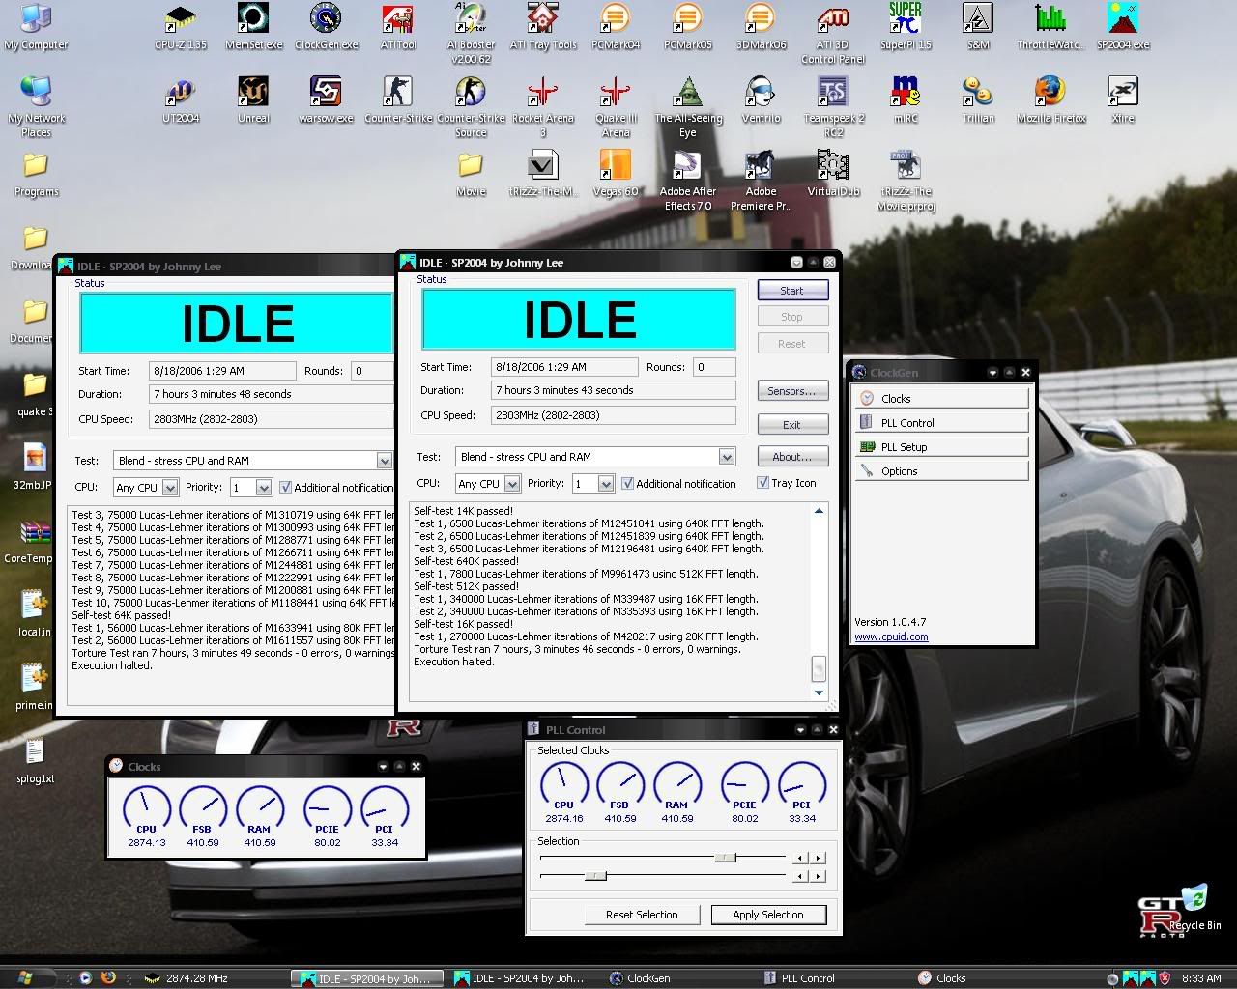Toggle the Tray Icon checkbox
This screenshot has width=1237, height=989.
[762, 482]
